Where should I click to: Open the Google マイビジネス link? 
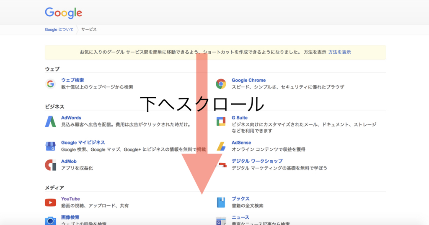click(x=83, y=143)
